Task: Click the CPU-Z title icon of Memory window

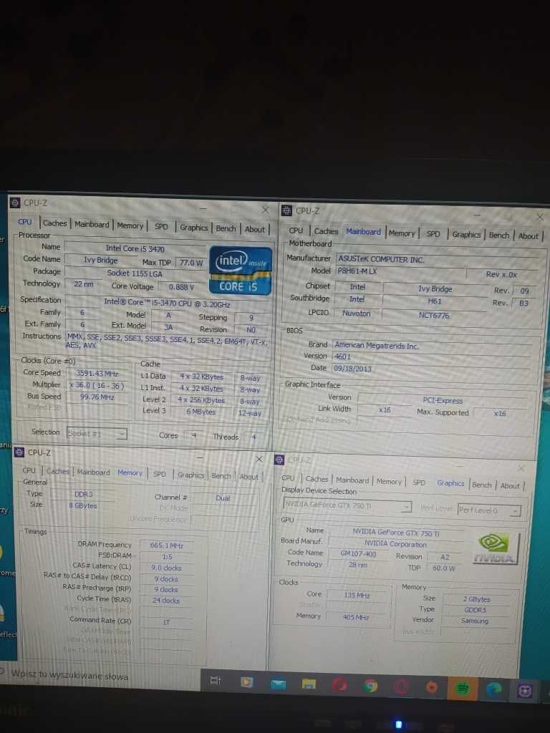Action: (x=19, y=452)
